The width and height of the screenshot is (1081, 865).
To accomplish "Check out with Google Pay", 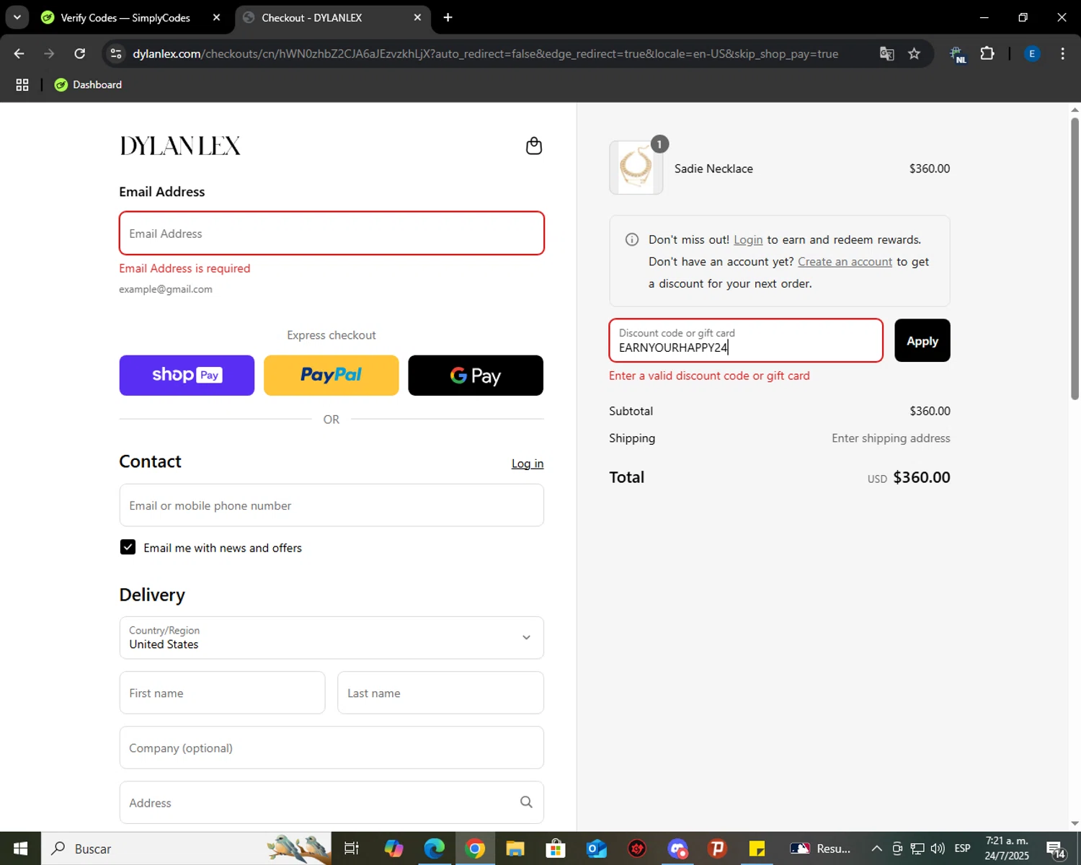I will click(476, 375).
